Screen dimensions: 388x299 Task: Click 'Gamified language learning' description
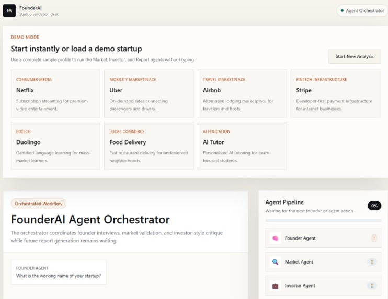point(53,157)
